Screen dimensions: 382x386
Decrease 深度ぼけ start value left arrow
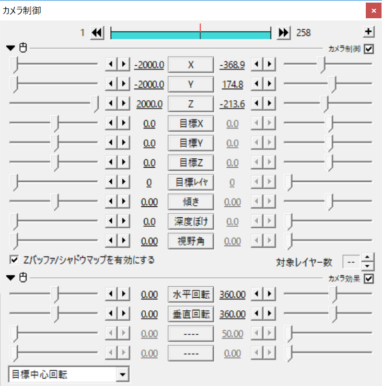pos(111,221)
